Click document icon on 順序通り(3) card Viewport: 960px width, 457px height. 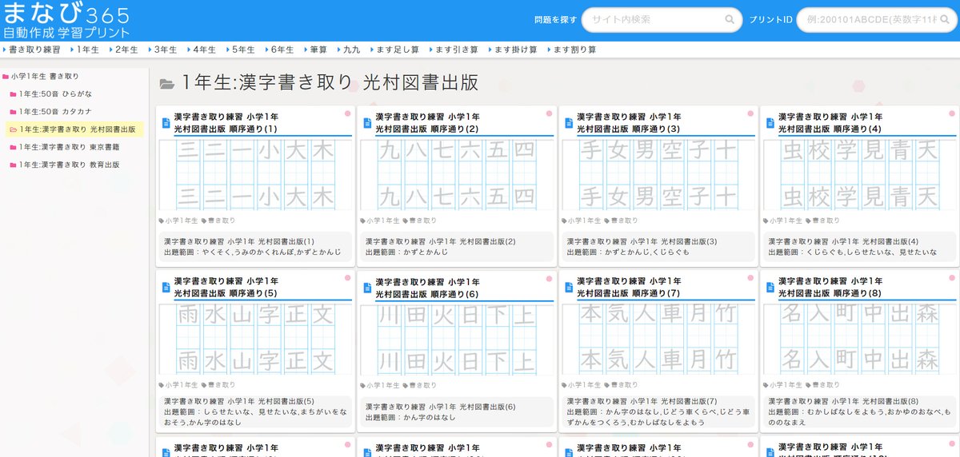(x=569, y=122)
